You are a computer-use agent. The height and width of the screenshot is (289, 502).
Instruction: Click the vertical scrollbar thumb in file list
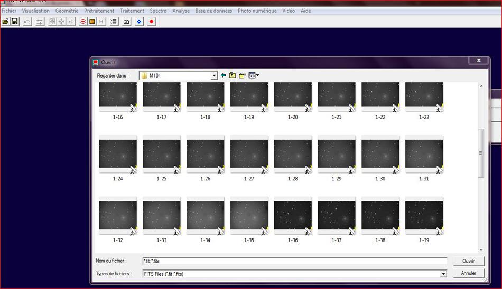[x=481, y=153]
